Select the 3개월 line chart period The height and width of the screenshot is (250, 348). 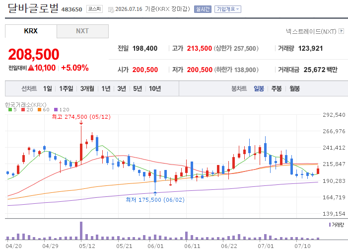tap(87, 88)
